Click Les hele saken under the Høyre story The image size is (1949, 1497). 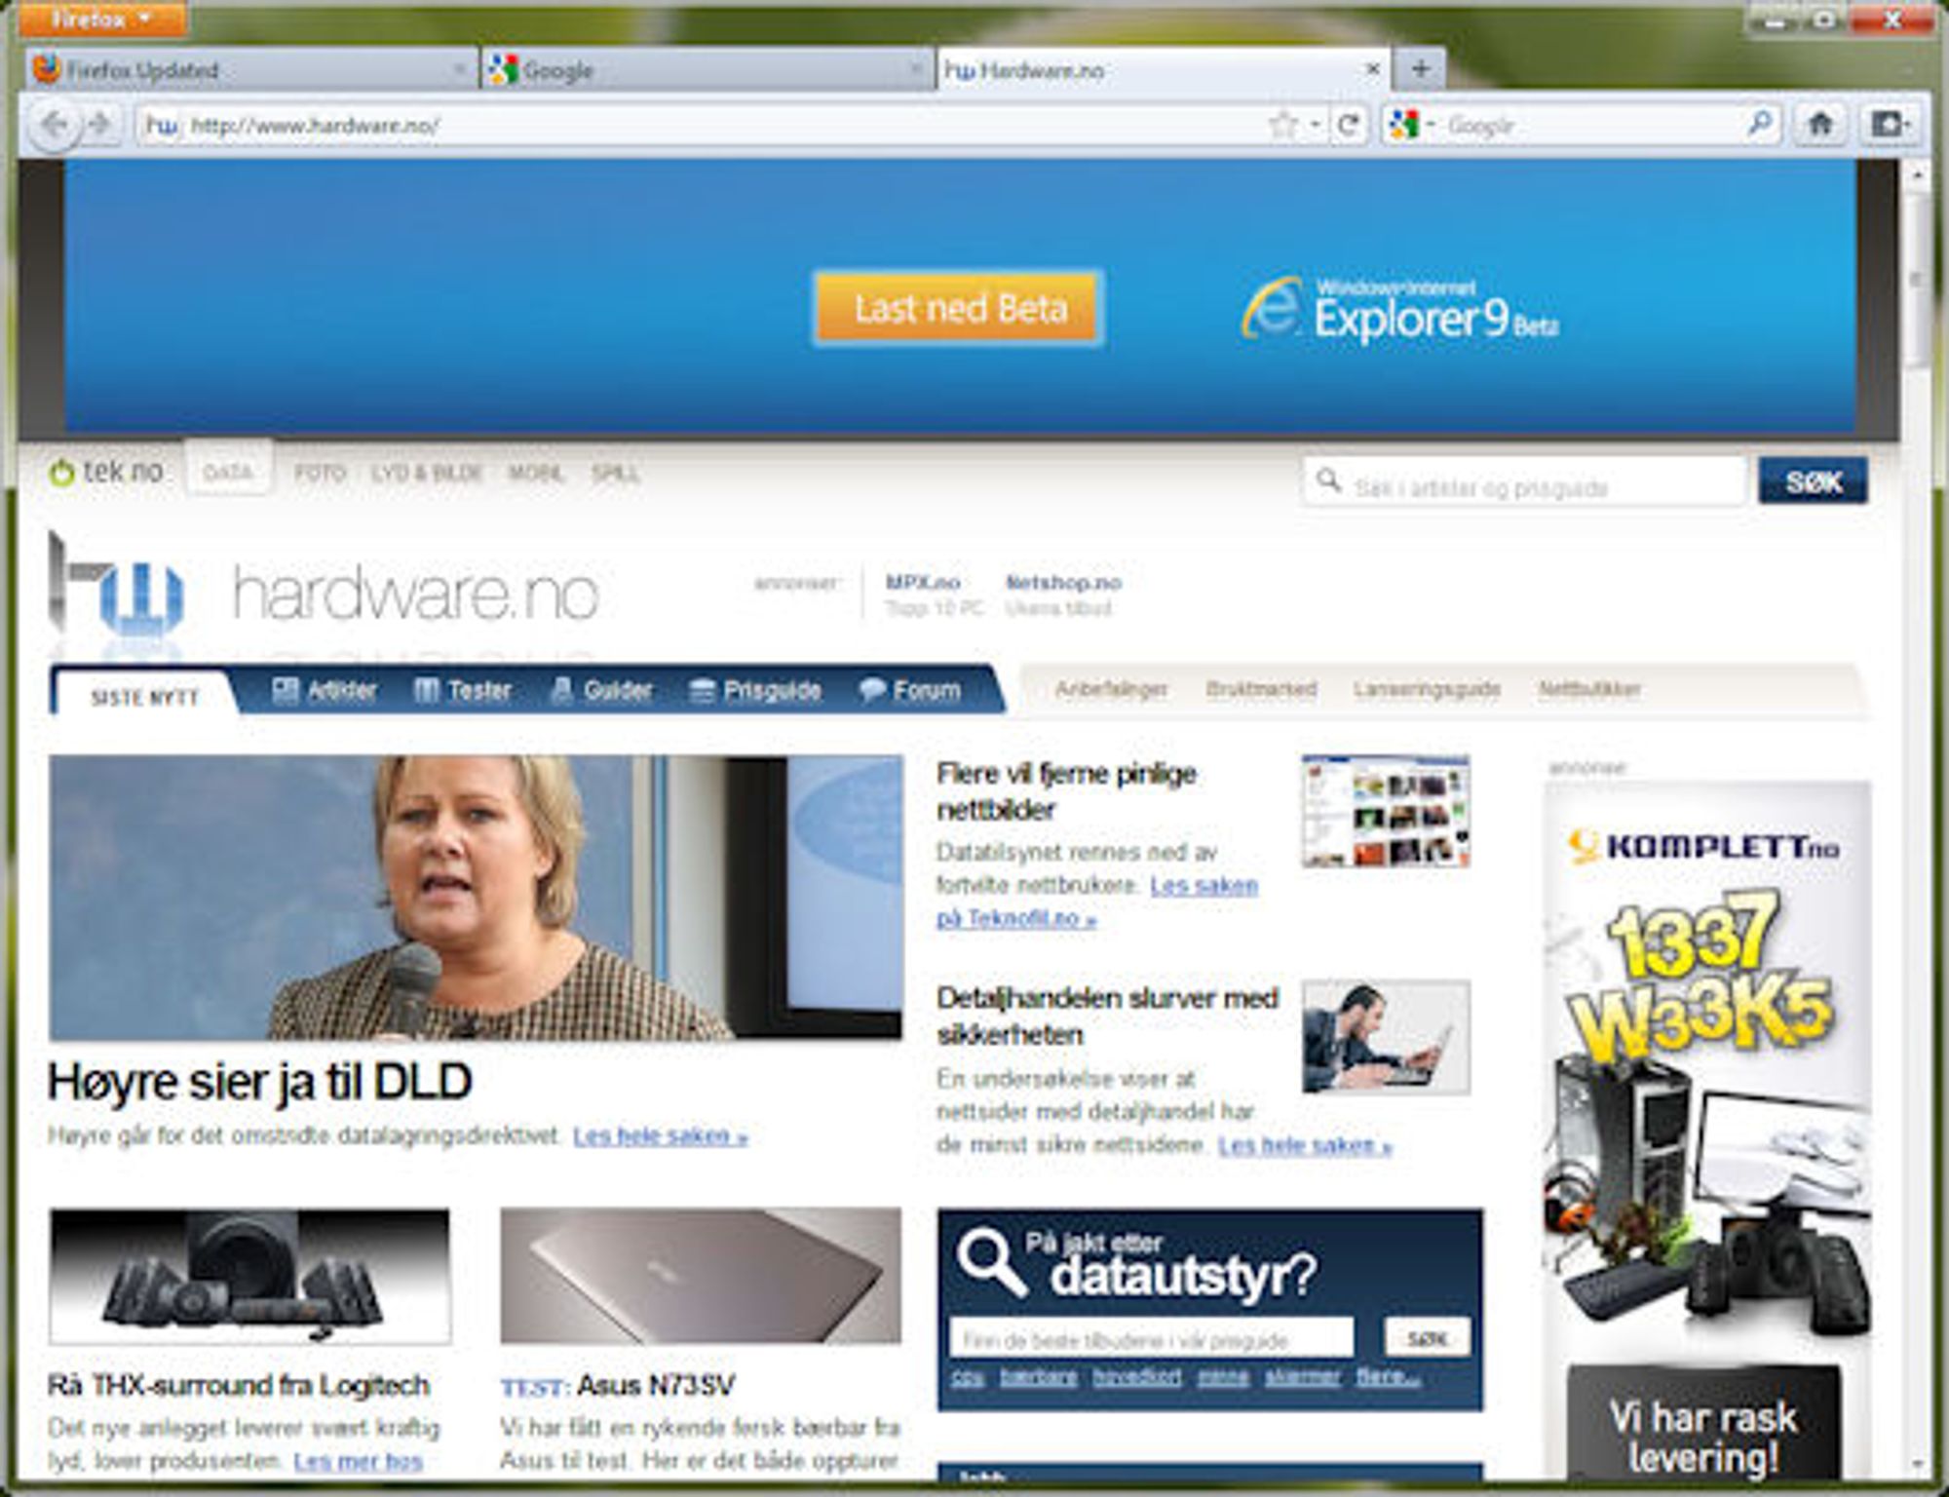click(x=660, y=1135)
